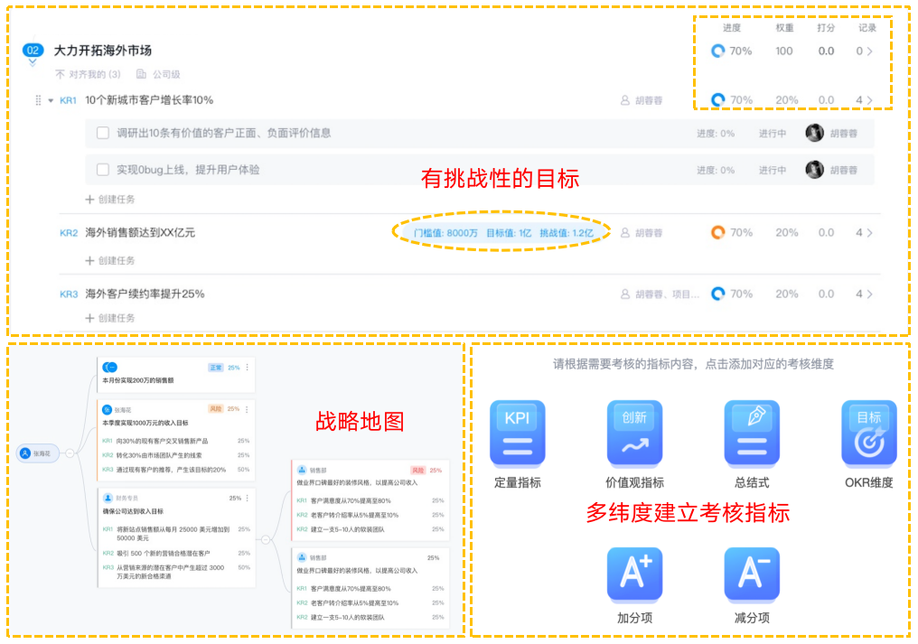
Task: Select the 减分项 A- icon
Action: 752,574
